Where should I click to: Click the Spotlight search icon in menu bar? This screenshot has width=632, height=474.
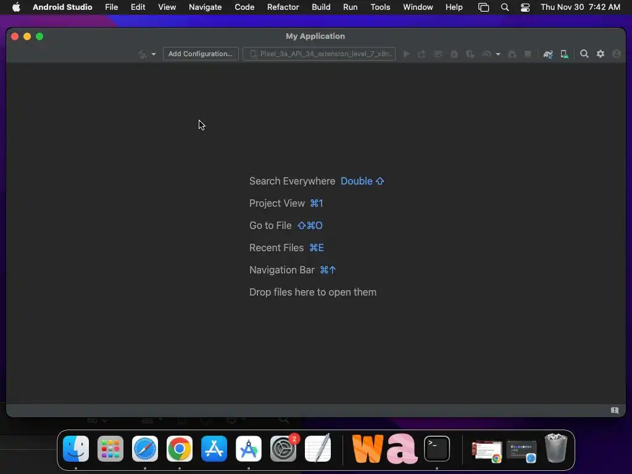coord(505,7)
